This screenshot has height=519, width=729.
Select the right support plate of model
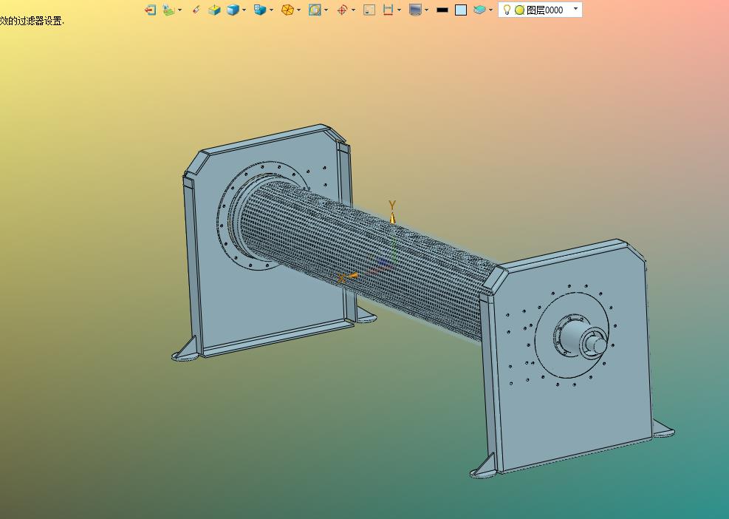[572, 359]
